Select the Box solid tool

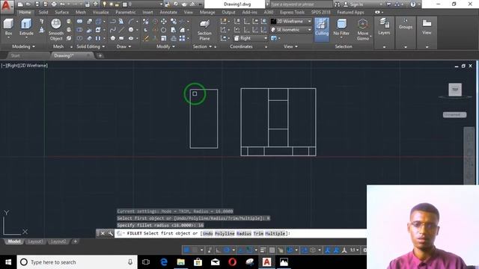(8, 27)
